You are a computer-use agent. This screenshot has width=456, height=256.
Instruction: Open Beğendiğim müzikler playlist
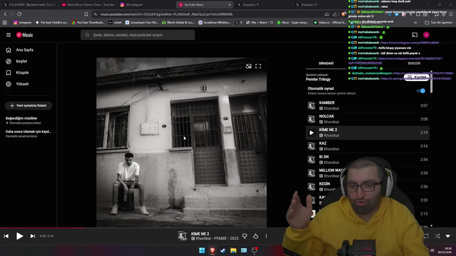tap(28, 120)
